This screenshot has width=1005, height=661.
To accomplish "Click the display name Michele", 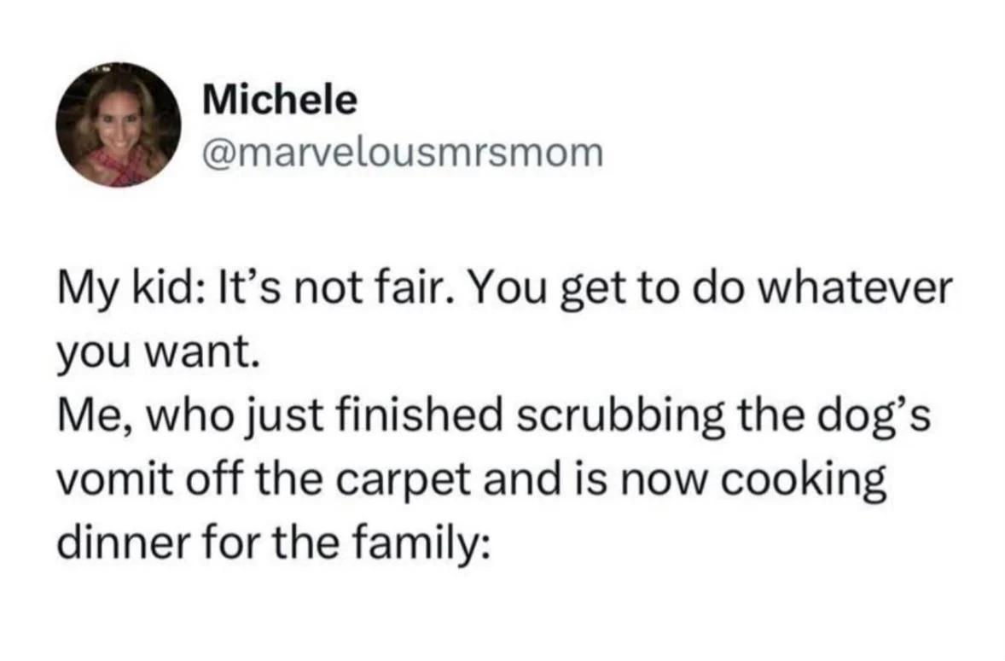I will 280,101.
